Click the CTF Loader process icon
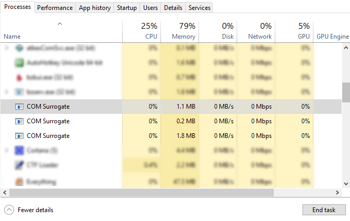The width and height of the screenshot is (350, 221). pos(19,165)
